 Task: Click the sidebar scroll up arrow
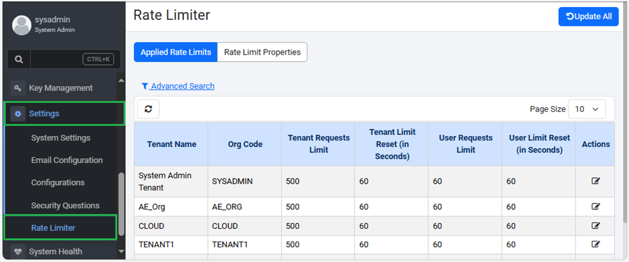(x=122, y=80)
